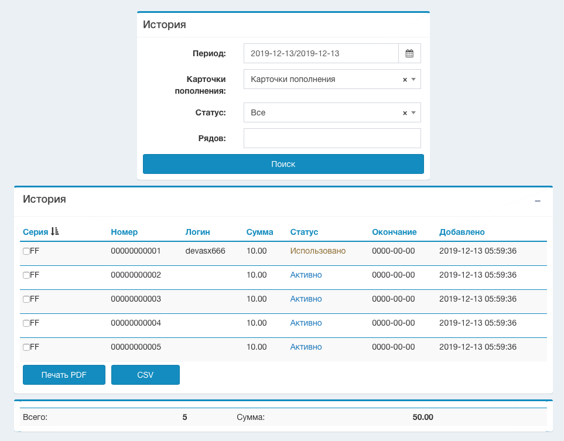Sort table by Сумма column header
Image resolution: width=564 pixels, height=441 pixels.
click(259, 232)
